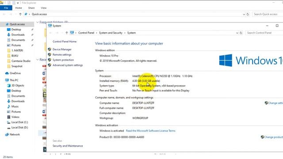Open pinned Downloads under Quick access
The width and height of the screenshot is (283, 159).
[x=18, y=34]
